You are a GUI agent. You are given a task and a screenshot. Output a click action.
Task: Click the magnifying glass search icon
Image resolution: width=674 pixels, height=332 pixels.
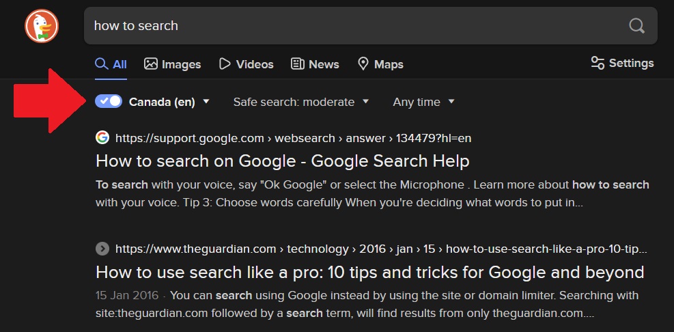(636, 26)
